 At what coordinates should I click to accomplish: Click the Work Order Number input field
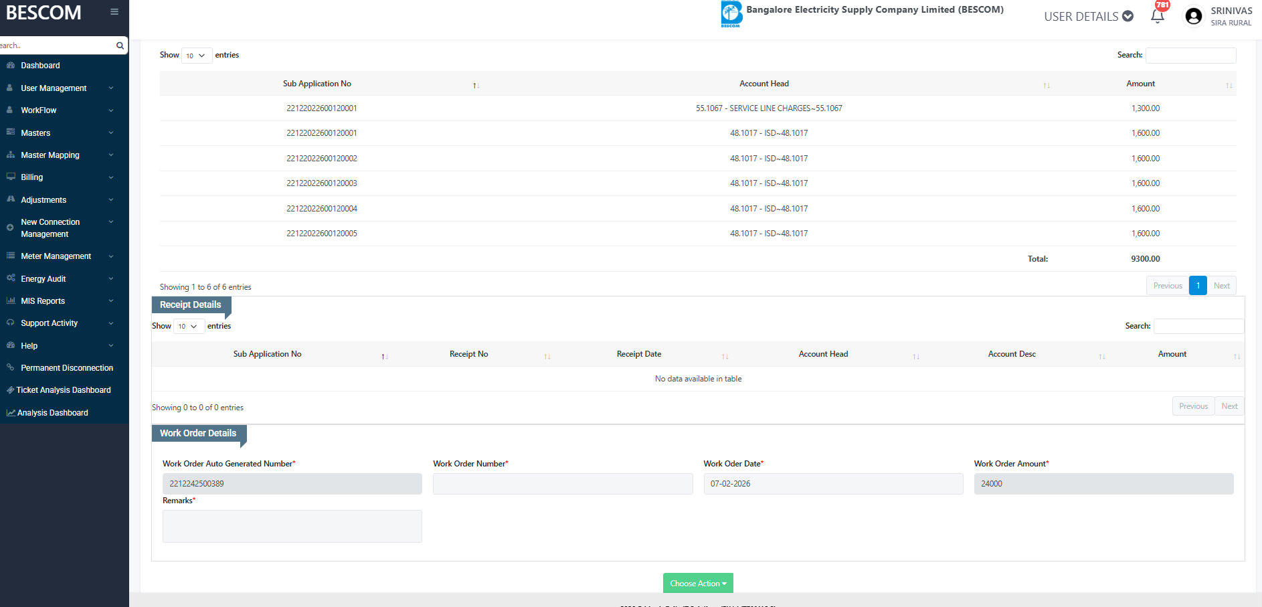tap(562, 484)
